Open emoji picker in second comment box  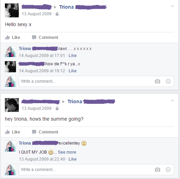coord(168,170)
